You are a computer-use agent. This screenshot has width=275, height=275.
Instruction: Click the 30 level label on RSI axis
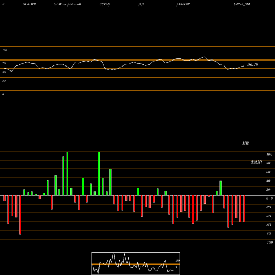coord(4,81)
